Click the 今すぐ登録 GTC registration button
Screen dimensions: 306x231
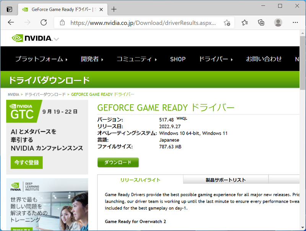[x=26, y=163]
